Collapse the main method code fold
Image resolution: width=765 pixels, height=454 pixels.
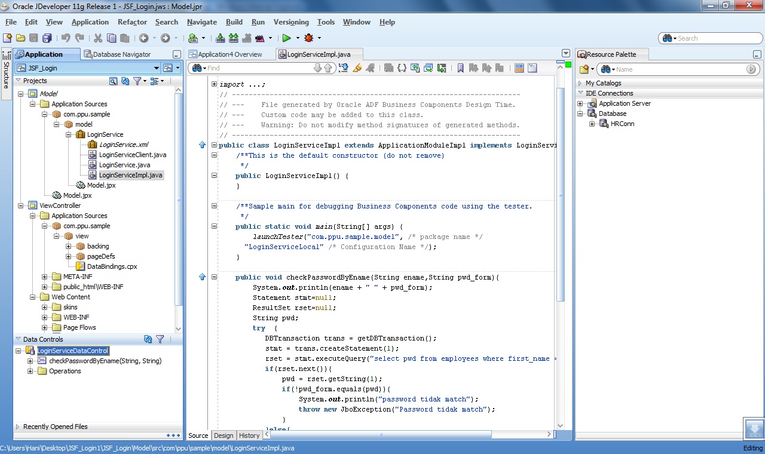(x=214, y=226)
